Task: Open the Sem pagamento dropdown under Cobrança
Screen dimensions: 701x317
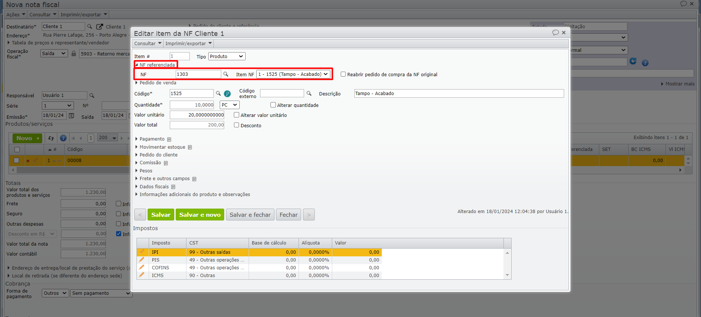Action: (101, 293)
